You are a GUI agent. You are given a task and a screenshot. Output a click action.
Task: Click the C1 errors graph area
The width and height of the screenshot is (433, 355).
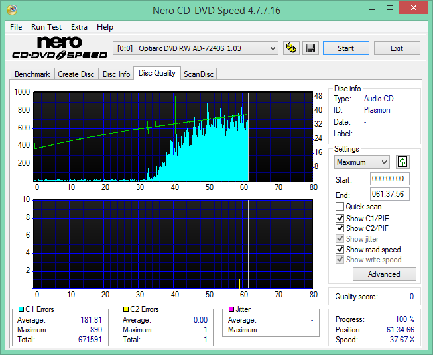click(x=173, y=136)
